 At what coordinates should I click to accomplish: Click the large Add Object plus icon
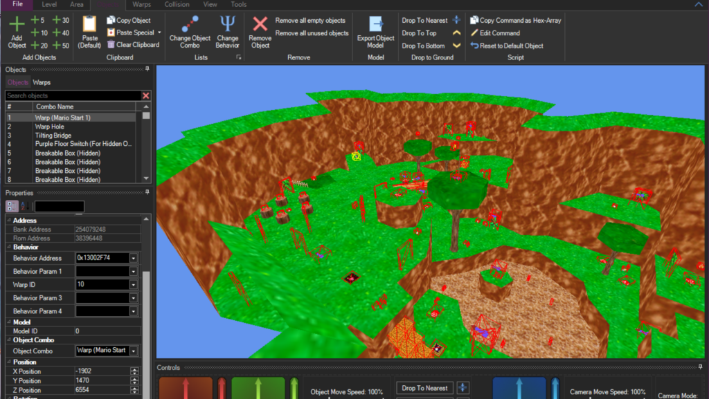coord(17,24)
